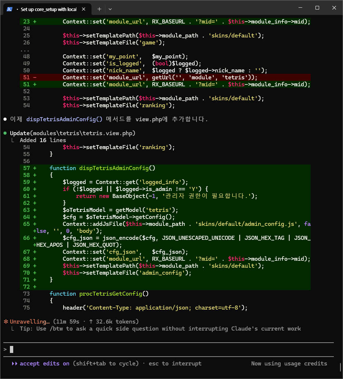Screen dimensions: 343x379
Task: Click the PowerShell icon on the tab
Action: tap(10, 9)
